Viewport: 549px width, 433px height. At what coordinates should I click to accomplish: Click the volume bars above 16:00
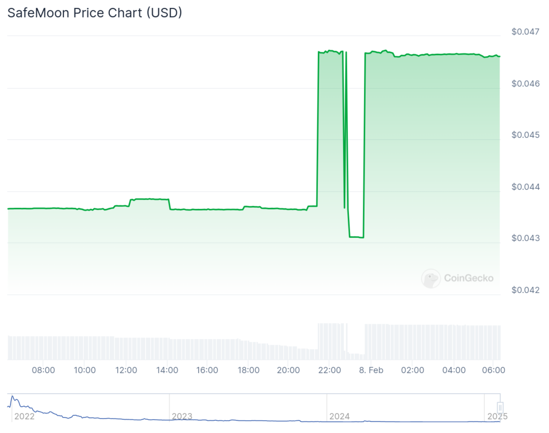pyautogui.click(x=207, y=349)
